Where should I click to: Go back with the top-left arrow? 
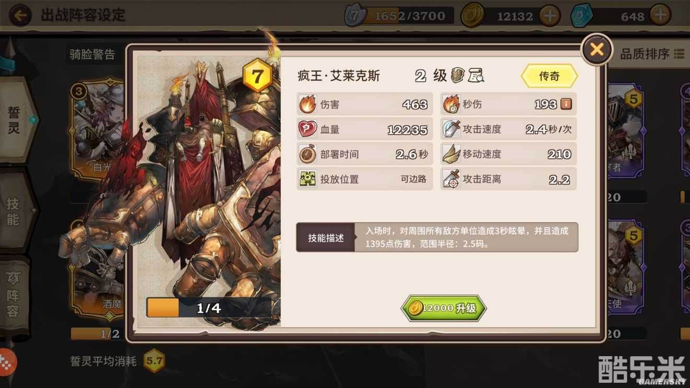click(x=19, y=15)
